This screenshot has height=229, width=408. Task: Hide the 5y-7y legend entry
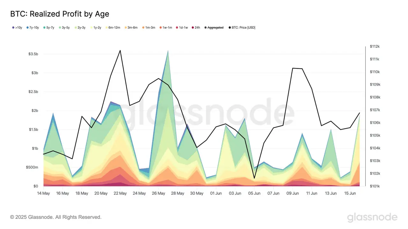click(x=49, y=28)
